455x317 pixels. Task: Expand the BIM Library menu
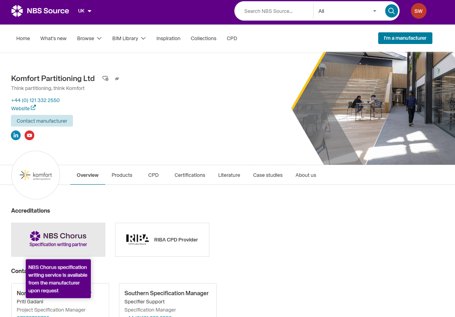(129, 39)
